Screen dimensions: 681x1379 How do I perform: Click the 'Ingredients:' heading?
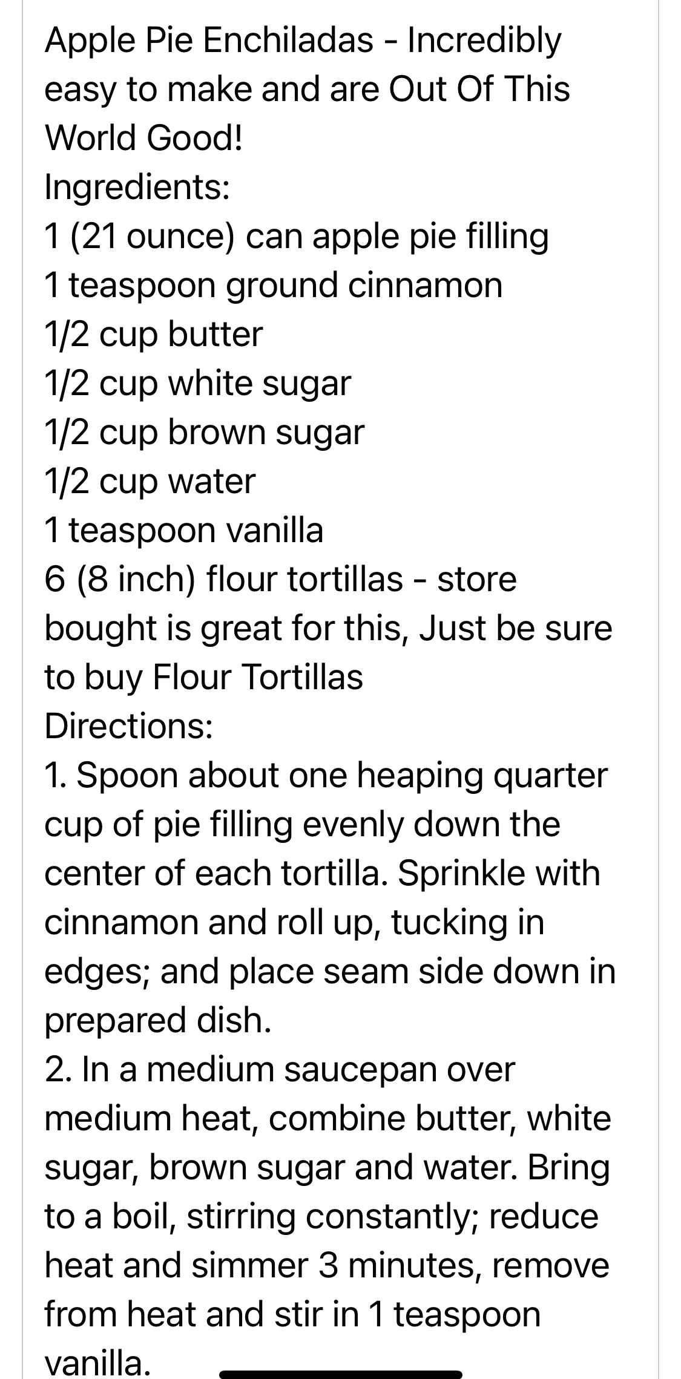[137, 187]
